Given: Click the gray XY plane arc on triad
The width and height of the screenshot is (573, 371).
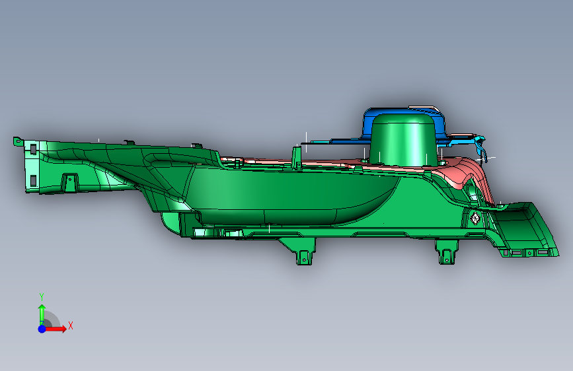Looking at the screenshot, I should (x=52, y=319).
